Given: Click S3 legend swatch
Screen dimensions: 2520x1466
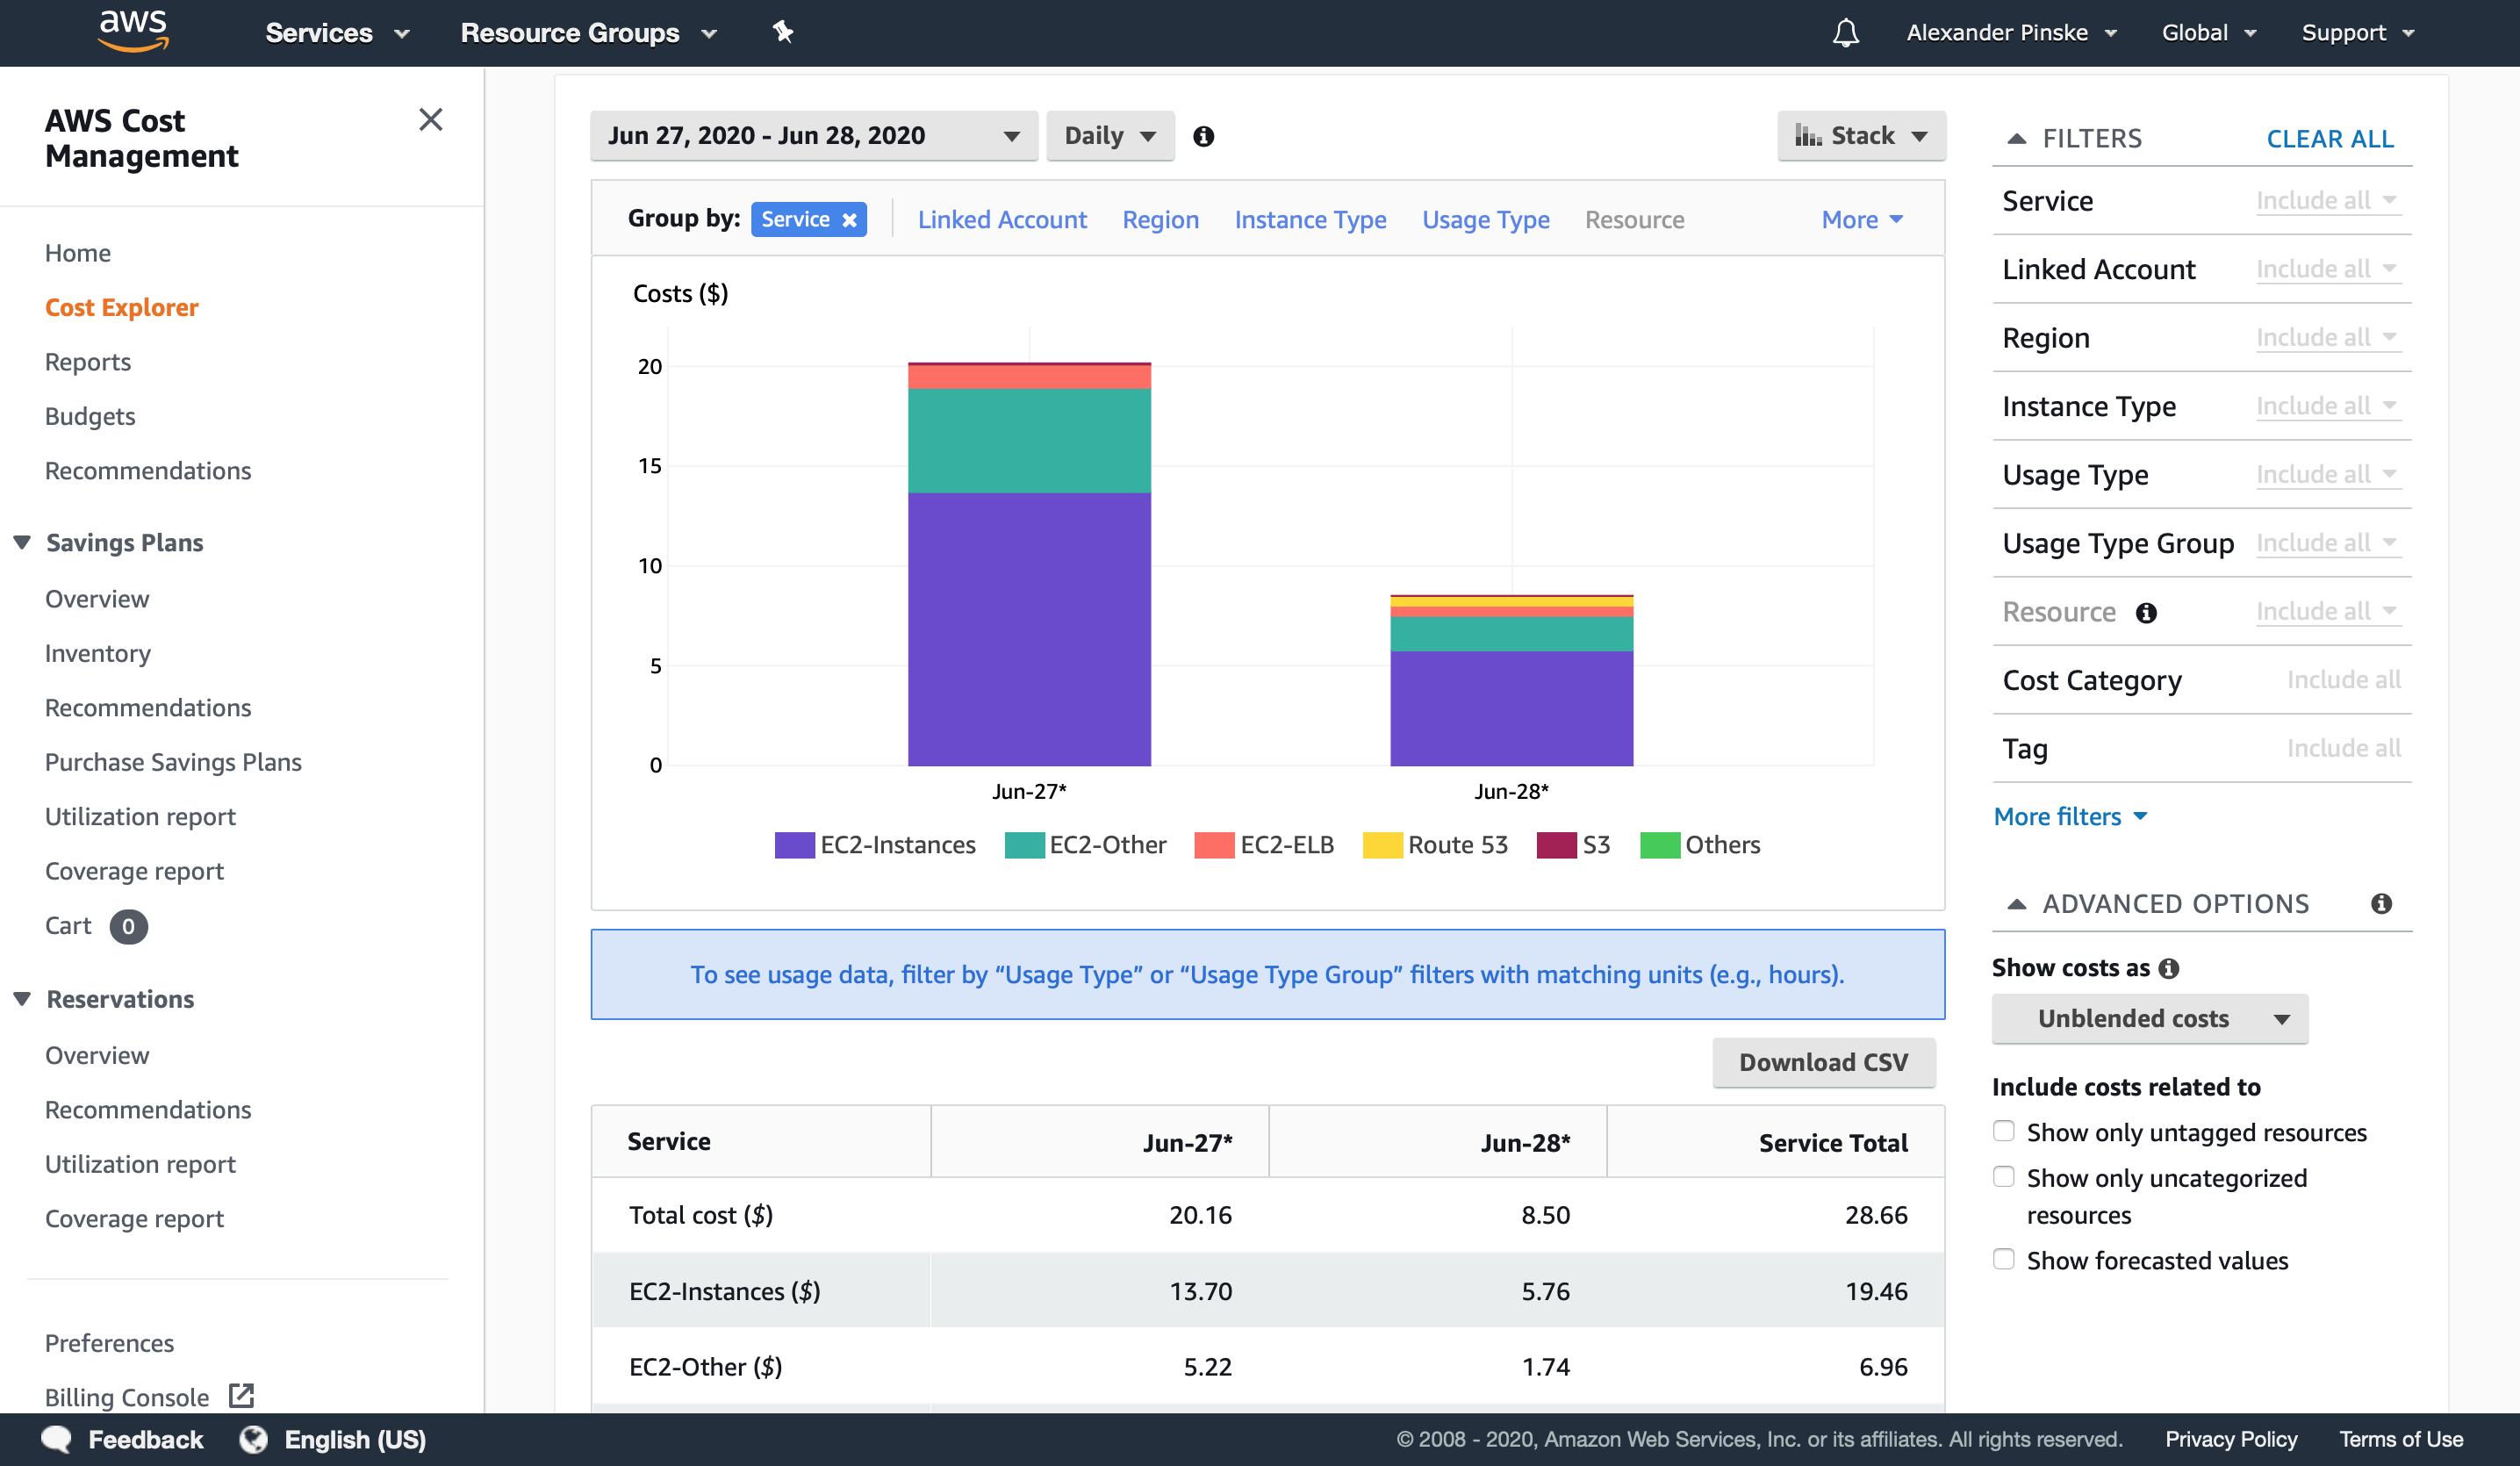Looking at the screenshot, I should pyautogui.click(x=1556, y=845).
